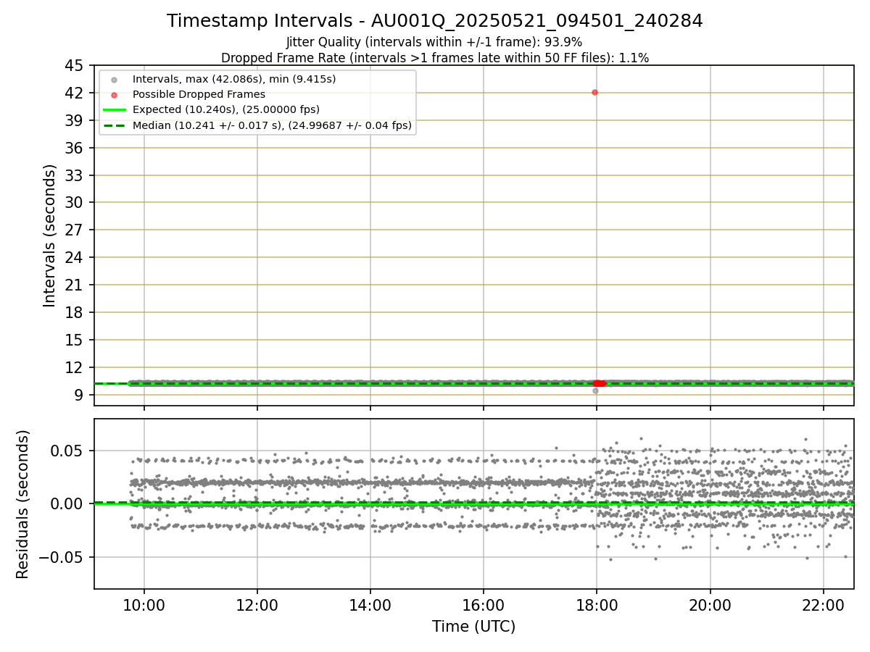Click the red outlier point at 42 seconds
This screenshot has height=652, width=870.
click(594, 92)
